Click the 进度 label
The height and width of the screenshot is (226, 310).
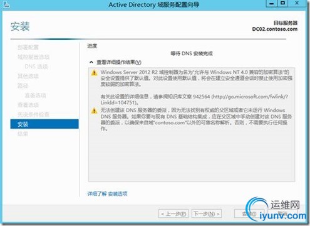(x=92, y=46)
